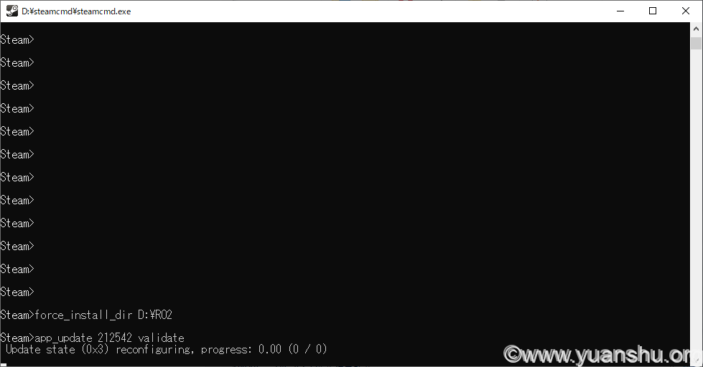
Task: Click the Update state text
Action: [x=40, y=349]
